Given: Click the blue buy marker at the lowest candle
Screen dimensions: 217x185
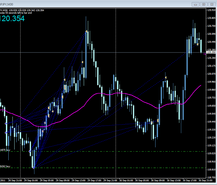Looking at the screenshot, I should [x=34, y=168].
